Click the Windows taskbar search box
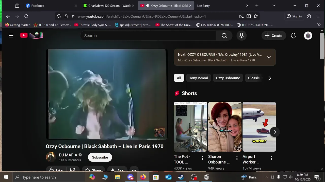This screenshot has width=325, height=182. (49, 177)
